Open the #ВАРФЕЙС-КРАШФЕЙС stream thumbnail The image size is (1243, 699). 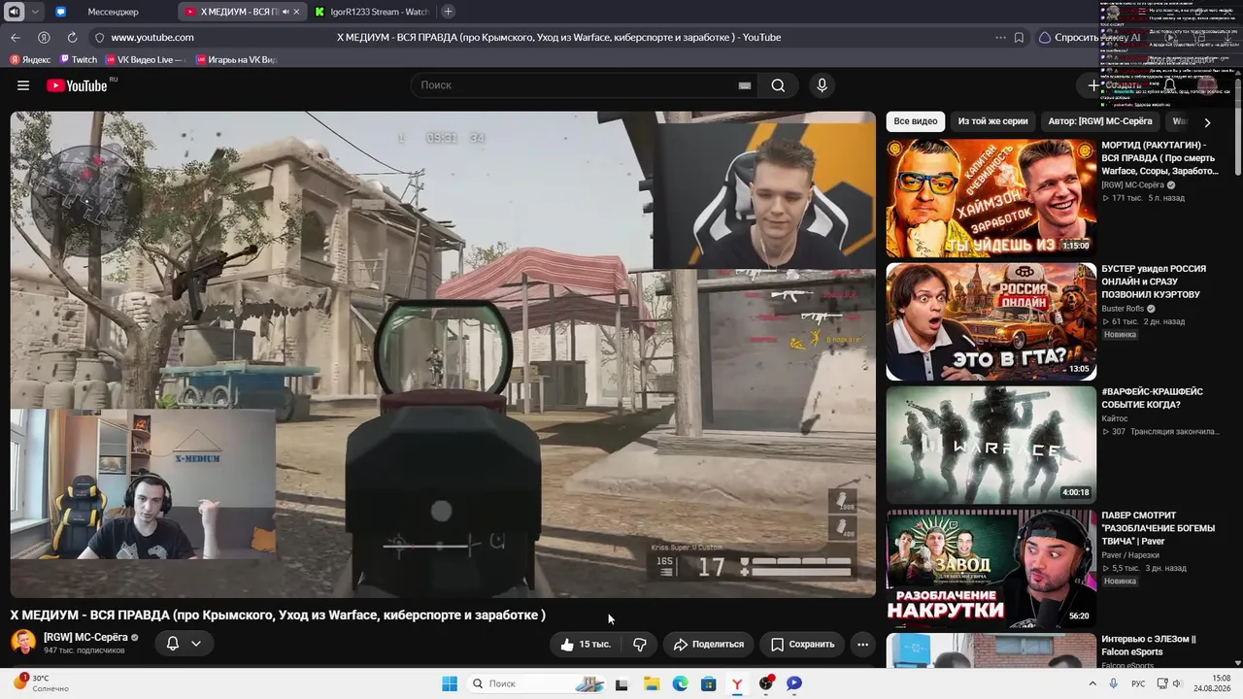pos(991,445)
